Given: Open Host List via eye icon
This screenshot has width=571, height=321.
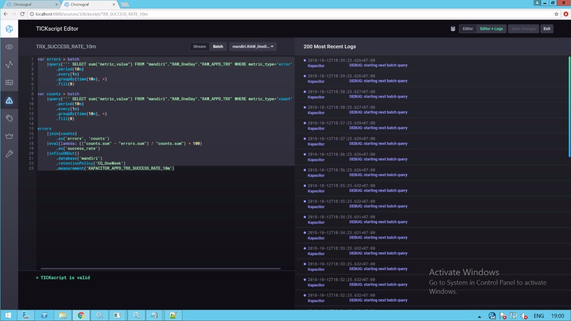Looking at the screenshot, I should 9,47.
